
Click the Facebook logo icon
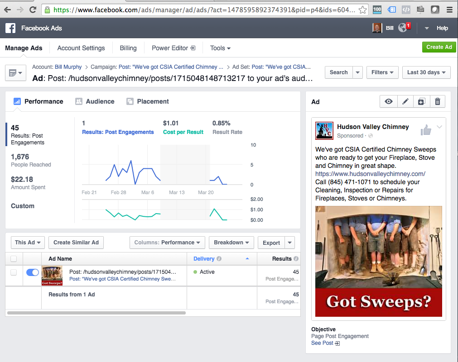(x=10, y=28)
